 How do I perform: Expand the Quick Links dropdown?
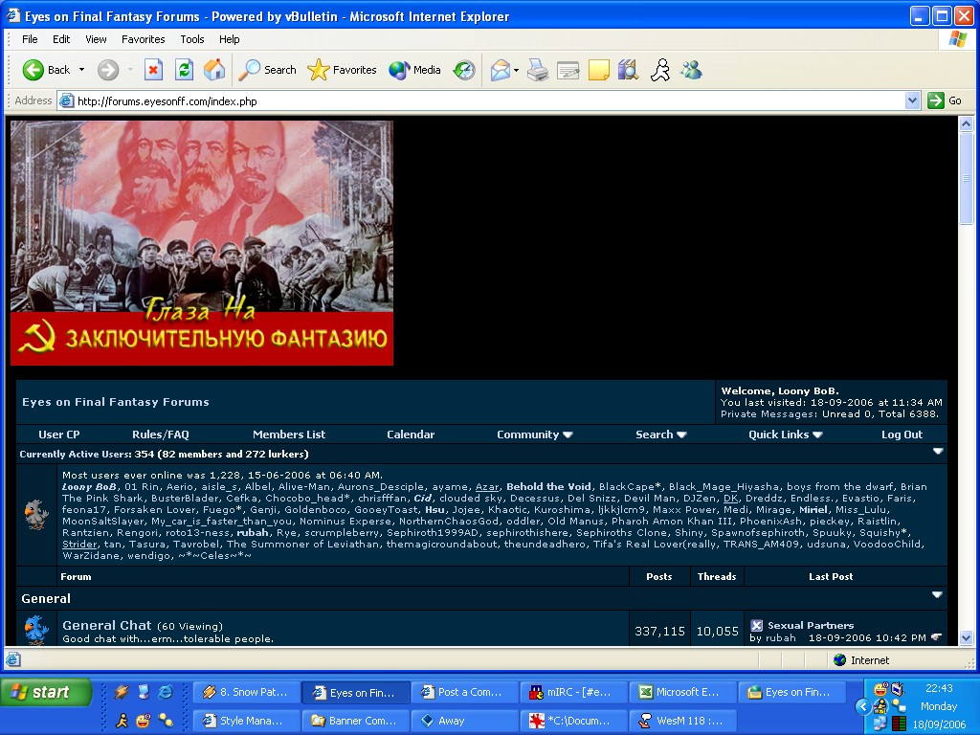point(786,434)
